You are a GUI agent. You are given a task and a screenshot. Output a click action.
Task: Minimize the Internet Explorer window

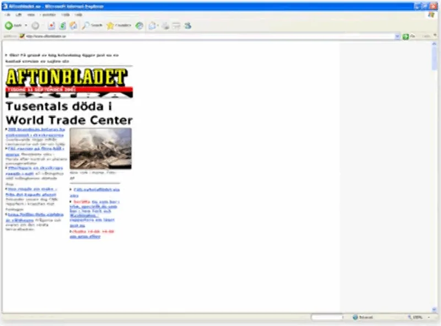[x=417, y=6]
